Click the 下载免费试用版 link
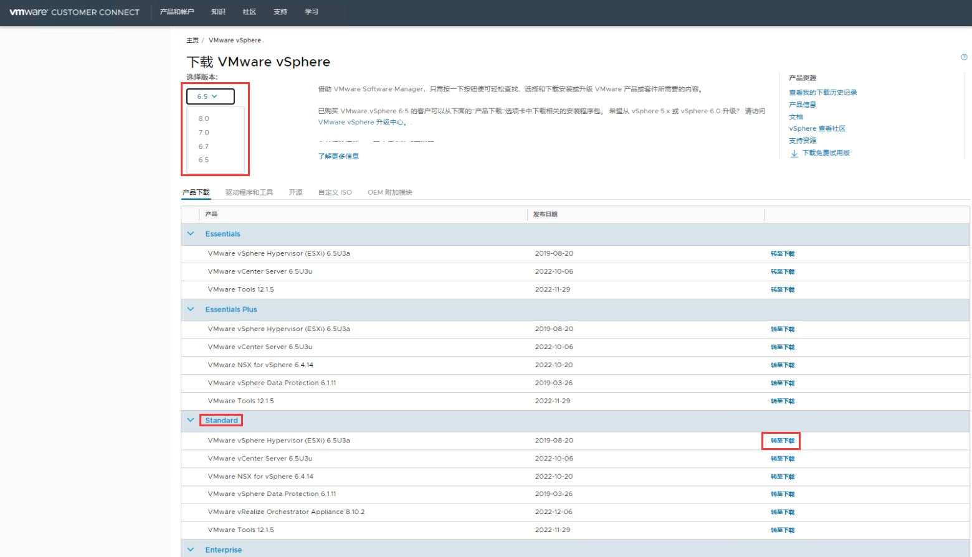 [826, 153]
